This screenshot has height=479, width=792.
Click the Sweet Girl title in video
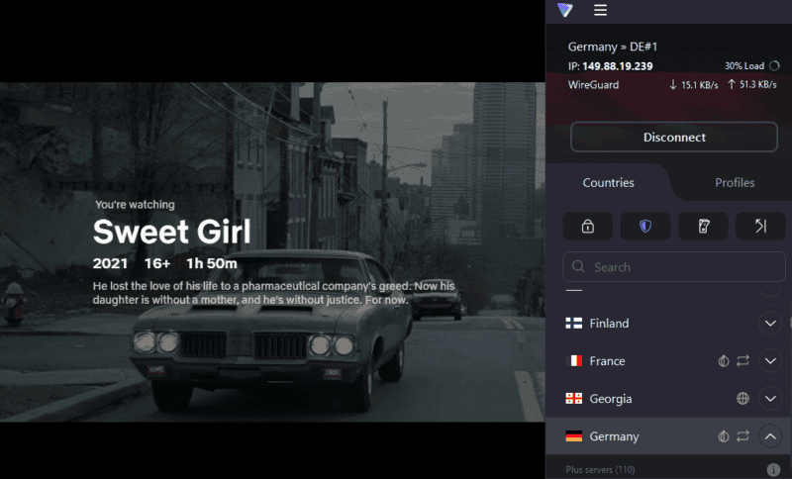point(171,232)
